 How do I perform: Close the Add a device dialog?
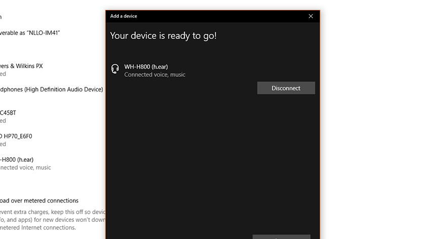(x=311, y=16)
